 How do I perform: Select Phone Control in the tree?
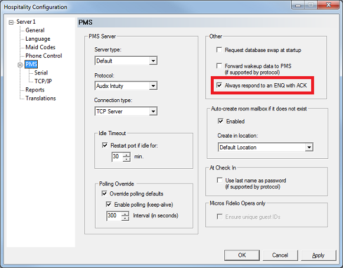(44, 56)
